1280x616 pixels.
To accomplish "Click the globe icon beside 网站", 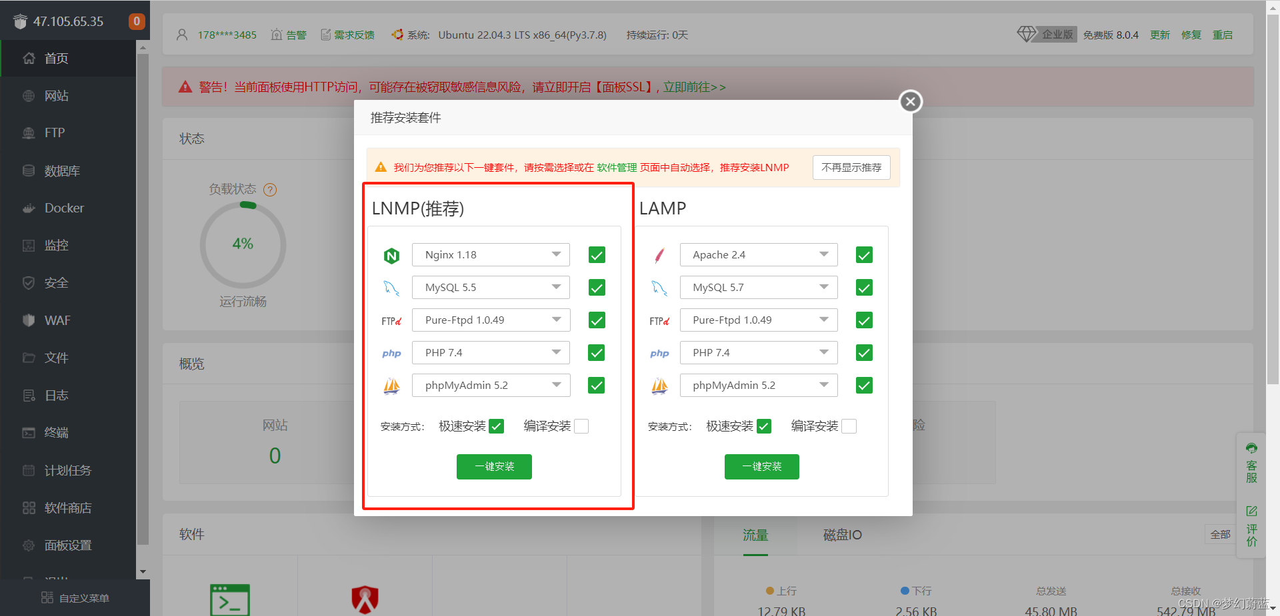I will [x=29, y=96].
